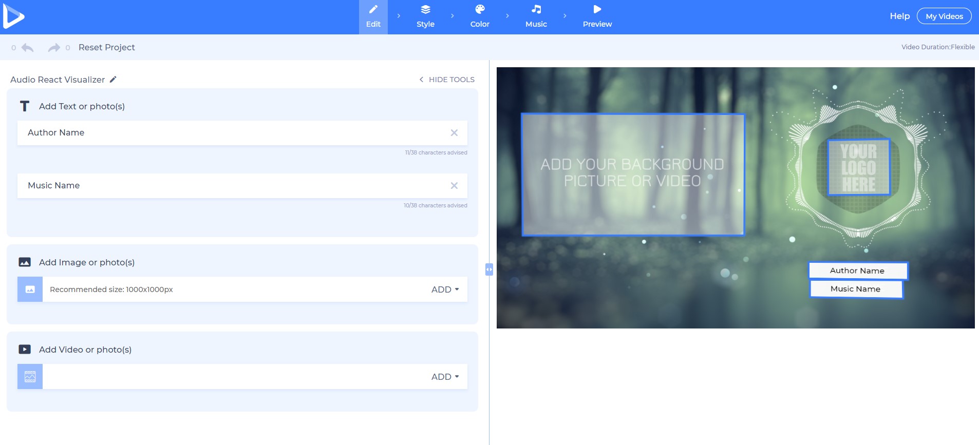Screen dimensions: 979x445
Task: Reset the project
Action: tap(107, 47)
